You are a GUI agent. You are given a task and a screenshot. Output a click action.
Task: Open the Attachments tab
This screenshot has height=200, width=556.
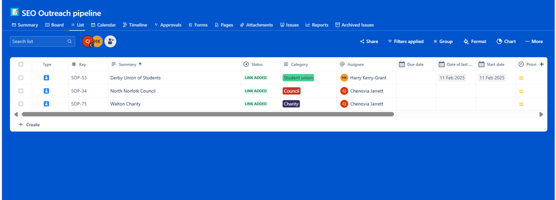(x=256, y=25)
